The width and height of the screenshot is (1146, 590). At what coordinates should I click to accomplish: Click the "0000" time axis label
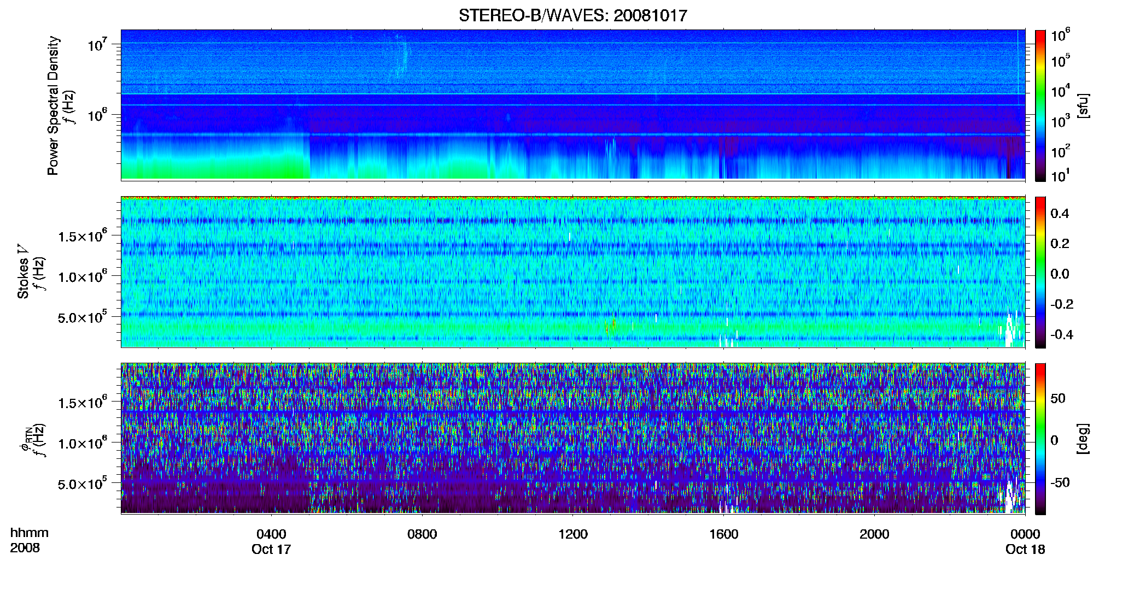tap(1025, 534)
